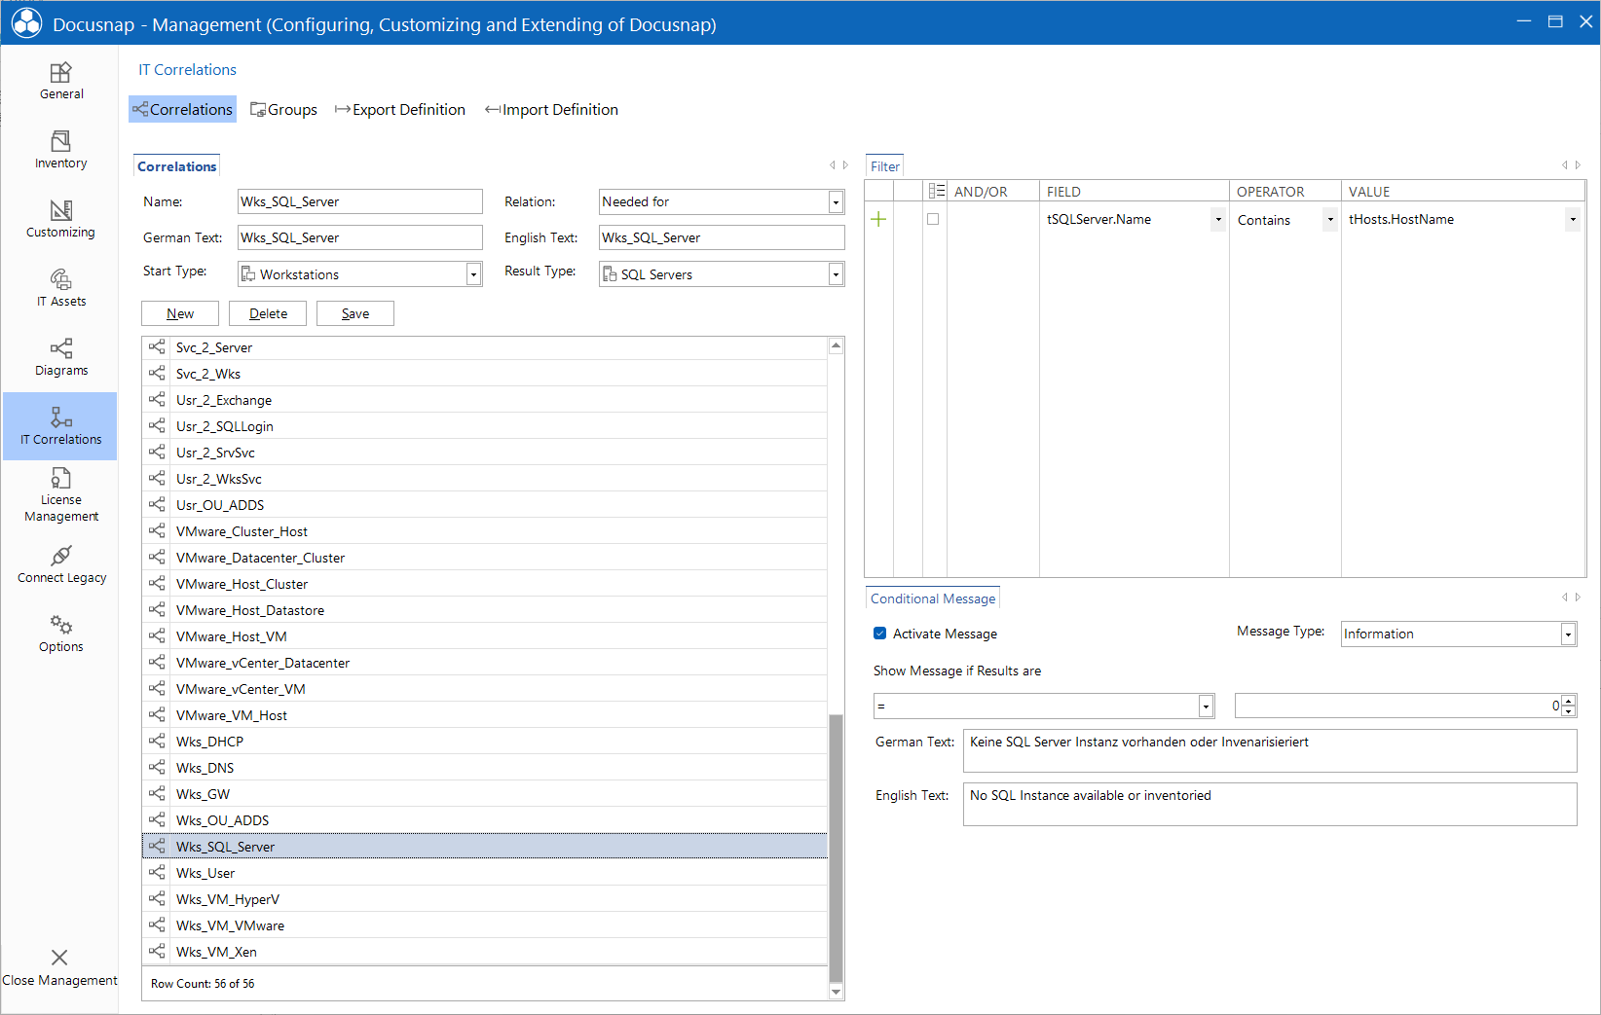1601x1015 pixels.
Task: Click the conditional message German Text box
Action: click(1270, 750)
